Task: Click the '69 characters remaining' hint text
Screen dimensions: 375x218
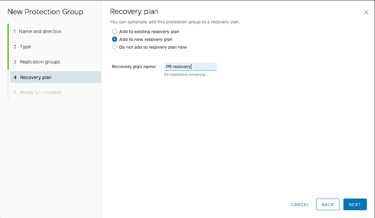Action: pyautogui.click(x=184, y=75)
